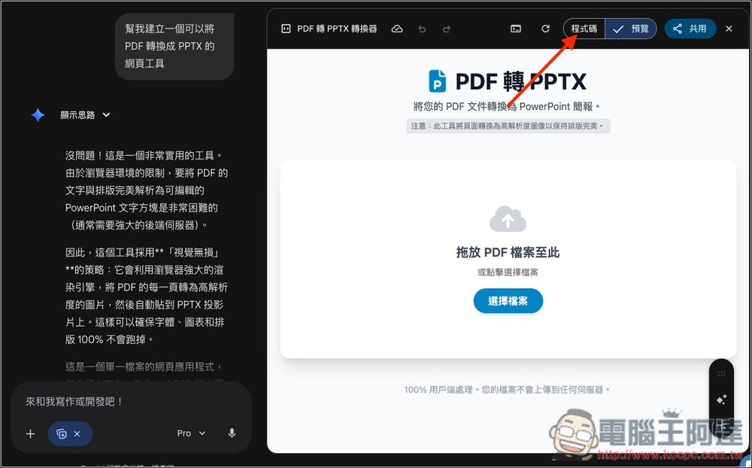Click the PDF 轉 PPTX 轉換器 title
Screen dimensions: 752x468
337,29
